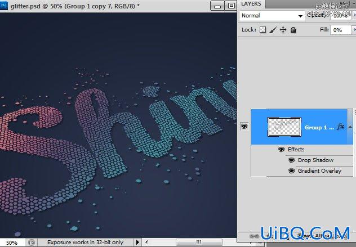This screenshot has width=356, height=247.
Task: Click the Opacity value field
Action: point(340,16)
